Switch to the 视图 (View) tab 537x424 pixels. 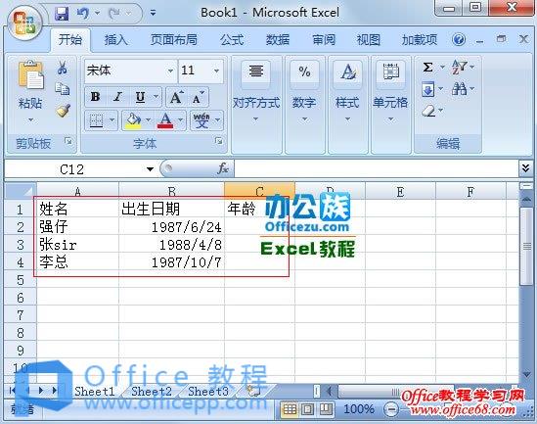coord(369,40)
